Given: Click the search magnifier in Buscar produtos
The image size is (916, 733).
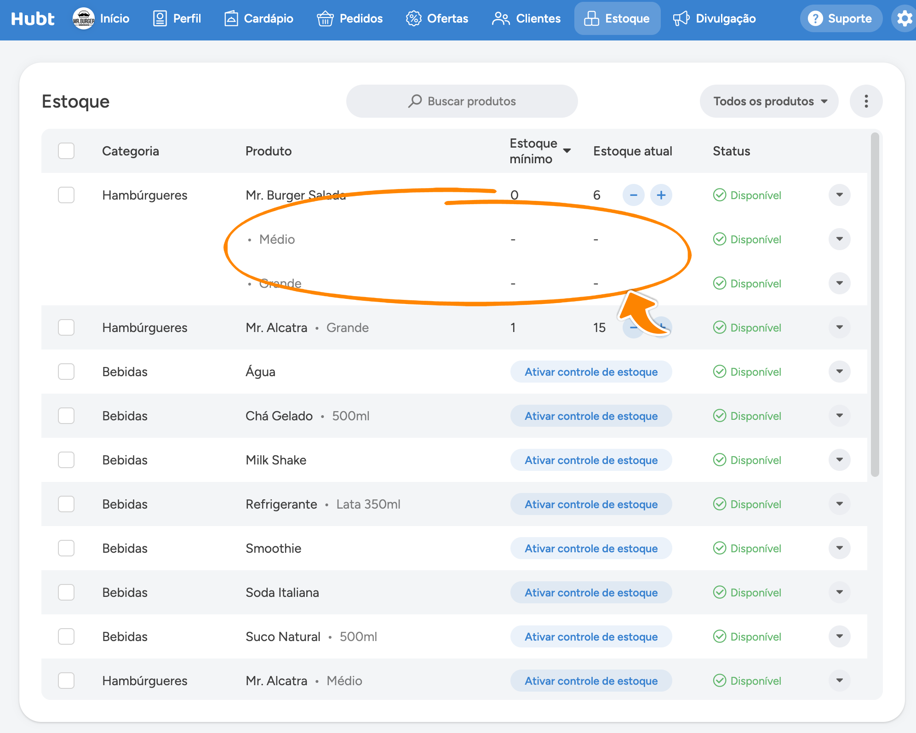Looking at the screenshot, I should pyautogui.click(x=415, y=101).
